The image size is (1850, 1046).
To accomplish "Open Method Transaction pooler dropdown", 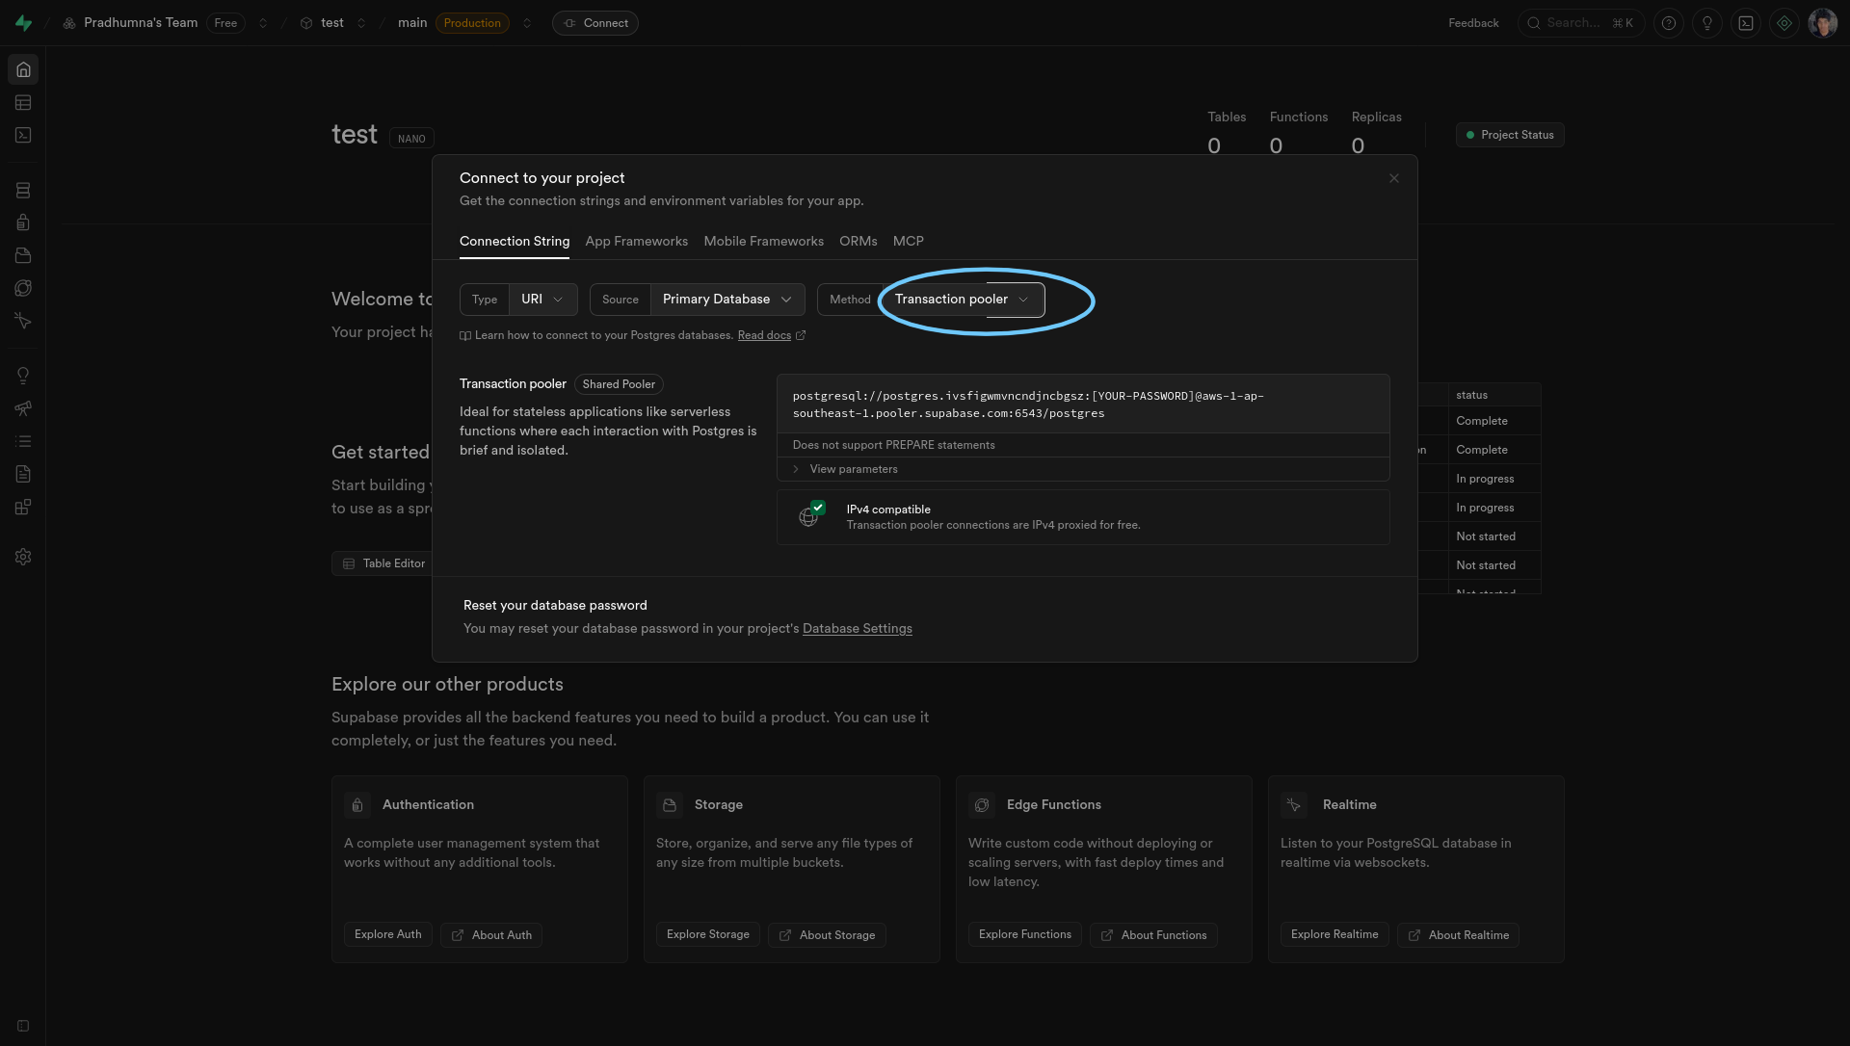I will pos(962,300).
